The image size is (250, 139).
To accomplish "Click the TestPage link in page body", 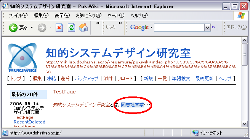I will [64, 92].
